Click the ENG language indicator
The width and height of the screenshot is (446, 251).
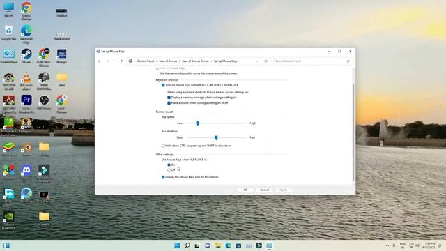tap(403, 245)
